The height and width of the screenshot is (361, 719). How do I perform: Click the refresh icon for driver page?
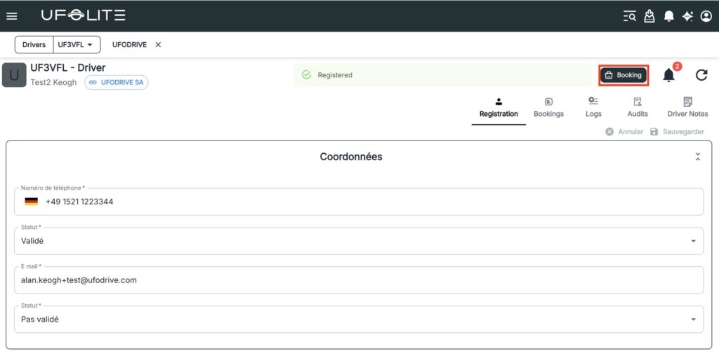click(x=701, y=75)
